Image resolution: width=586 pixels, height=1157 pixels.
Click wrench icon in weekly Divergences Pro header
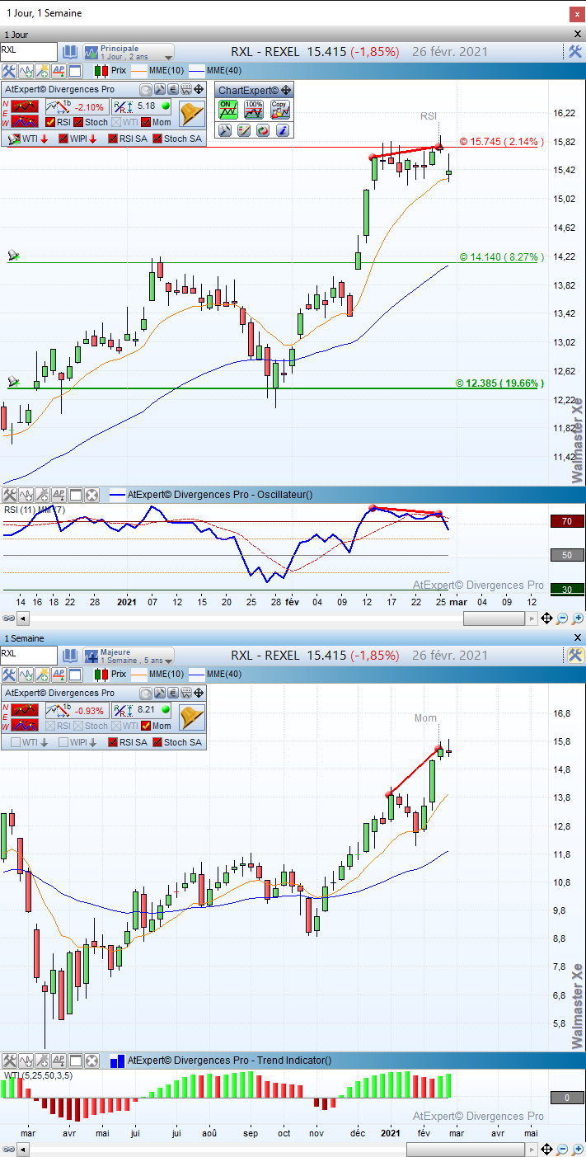click(160, 693)
